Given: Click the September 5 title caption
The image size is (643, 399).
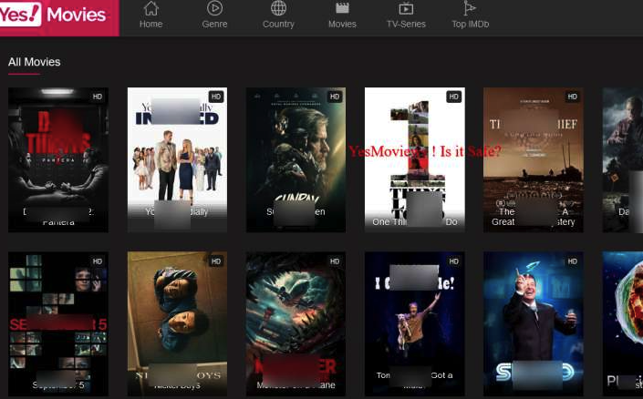Looking at the screenshot, I should pos(58,385).
